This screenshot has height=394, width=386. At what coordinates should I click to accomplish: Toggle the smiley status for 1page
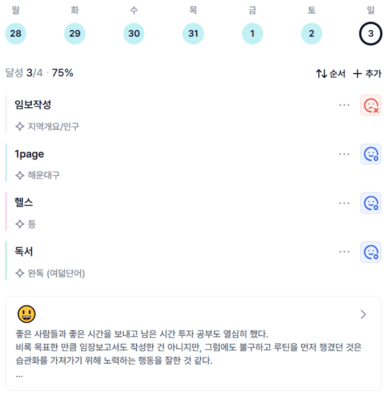tap(371, 154)
